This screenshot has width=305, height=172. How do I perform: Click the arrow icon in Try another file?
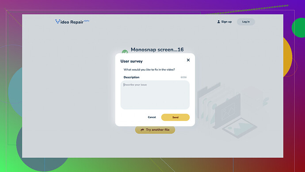(x=142, y=130)
